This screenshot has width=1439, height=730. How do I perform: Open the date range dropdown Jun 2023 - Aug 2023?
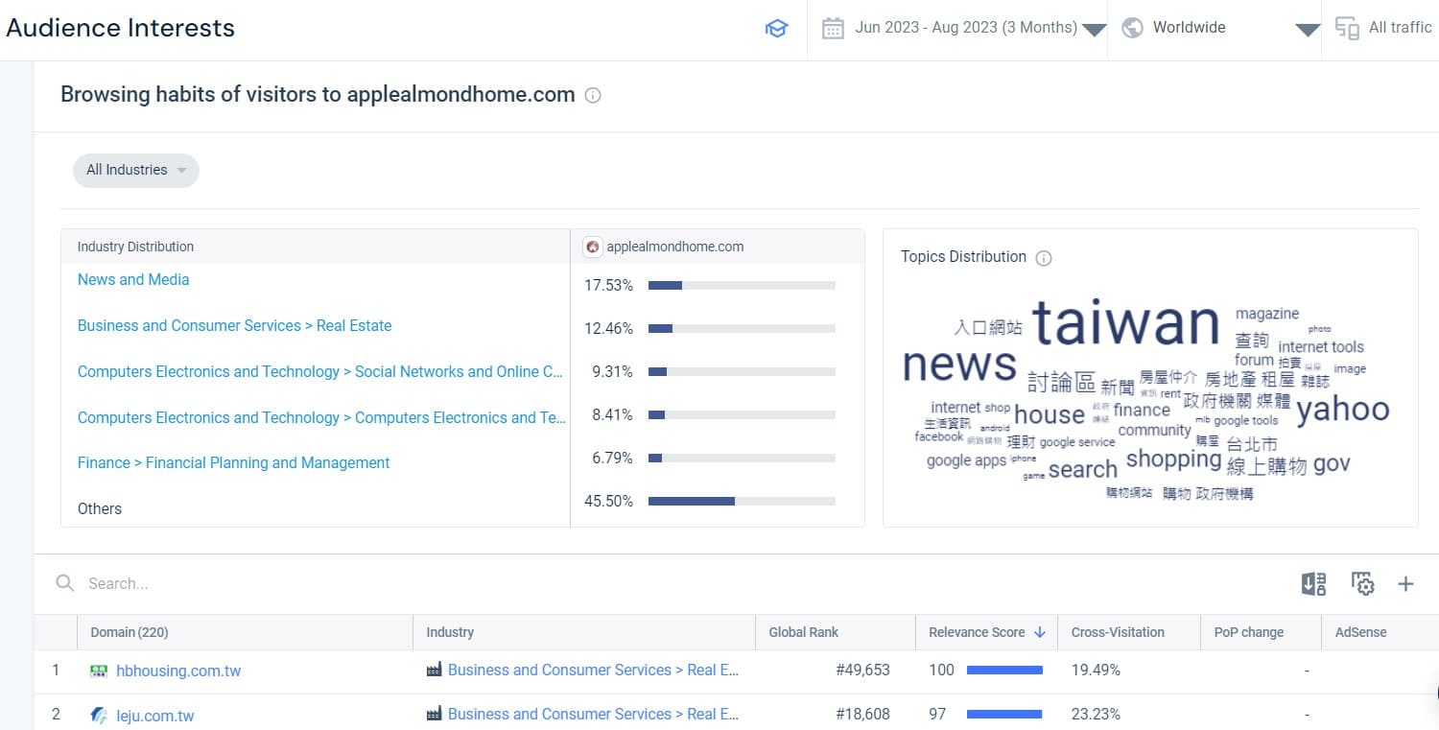point(965,28)
